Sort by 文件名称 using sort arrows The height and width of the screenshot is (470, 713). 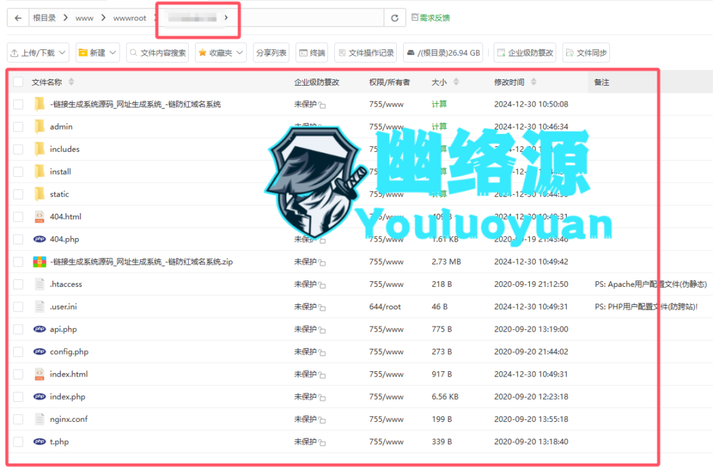(x=71, y=82)
